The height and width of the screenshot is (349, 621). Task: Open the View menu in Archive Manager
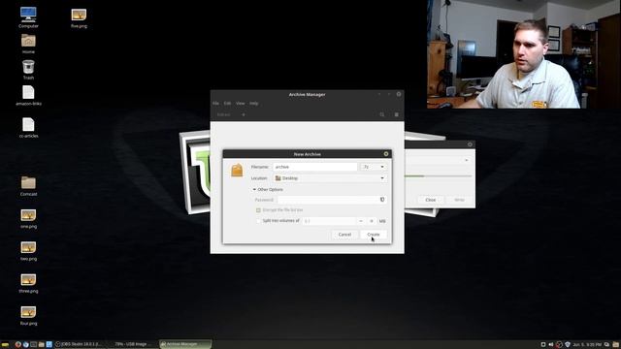point(240,104)
